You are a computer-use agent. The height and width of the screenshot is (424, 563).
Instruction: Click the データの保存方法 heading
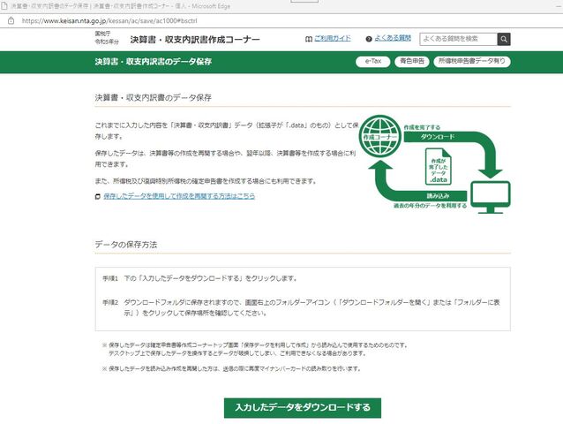(x=126, y=245)
